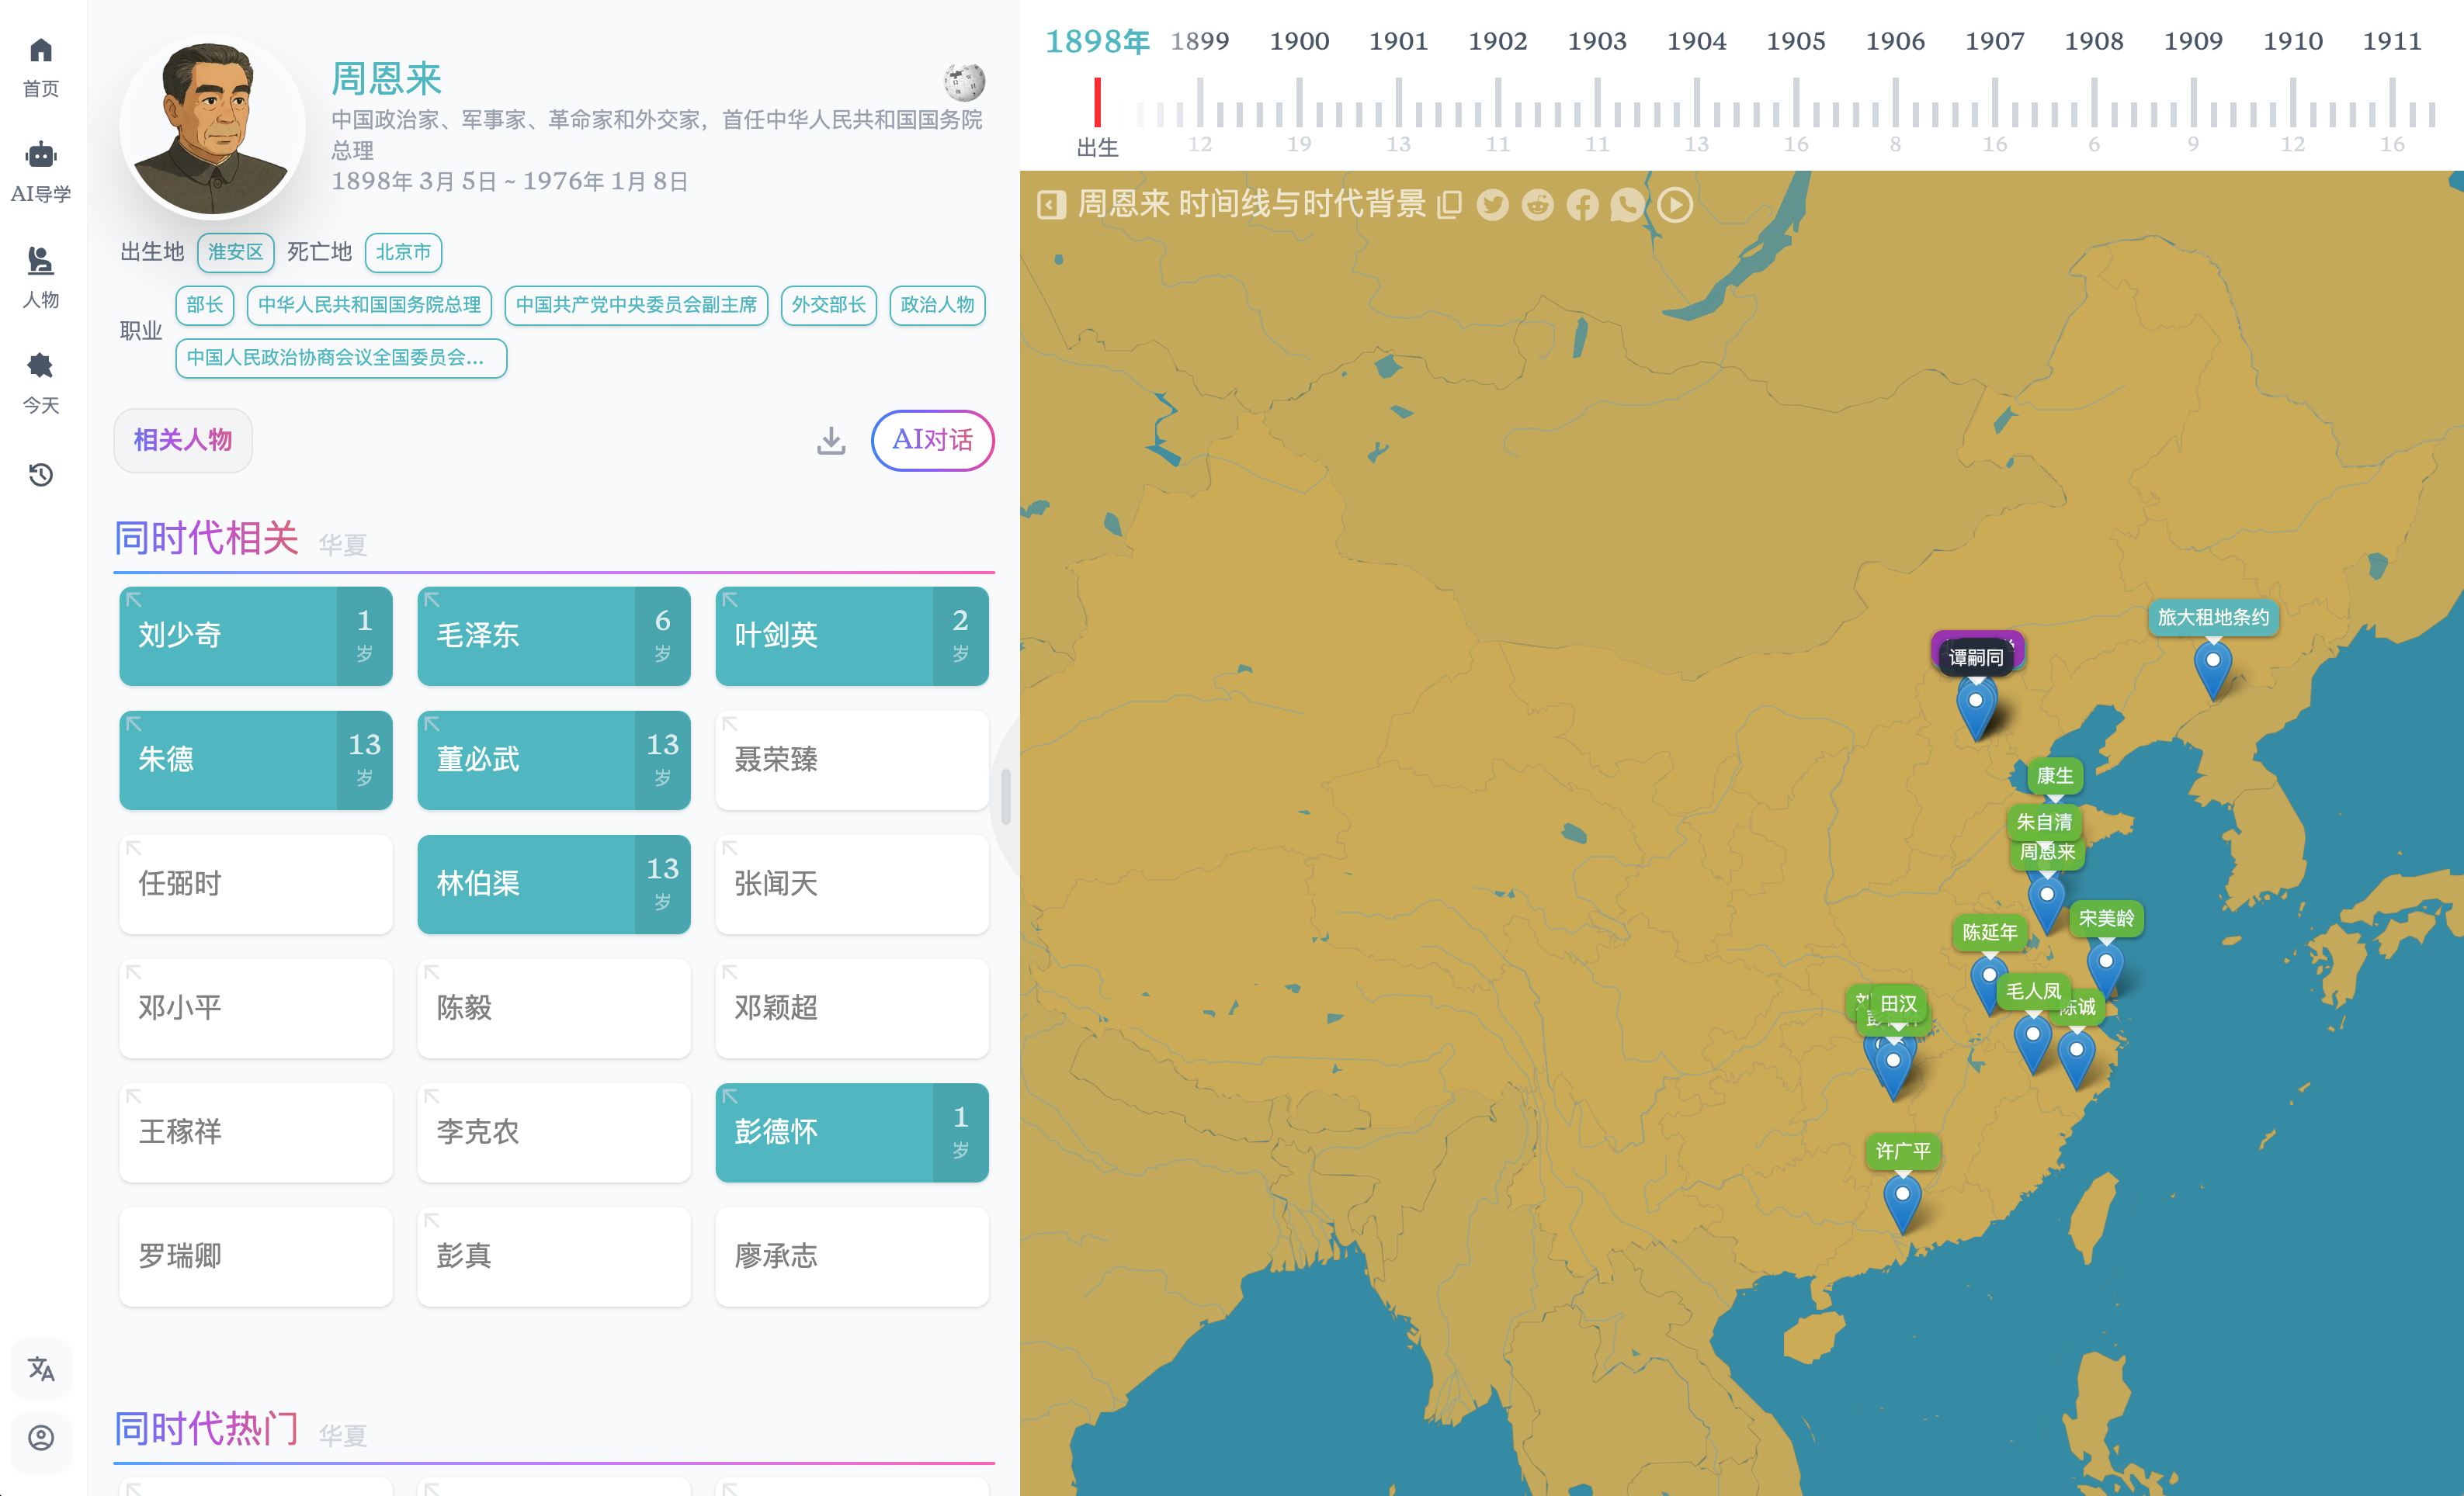Click the history clock icon in the sidebar
The width and height of the screenshot is (2464, 1496).
41,475
